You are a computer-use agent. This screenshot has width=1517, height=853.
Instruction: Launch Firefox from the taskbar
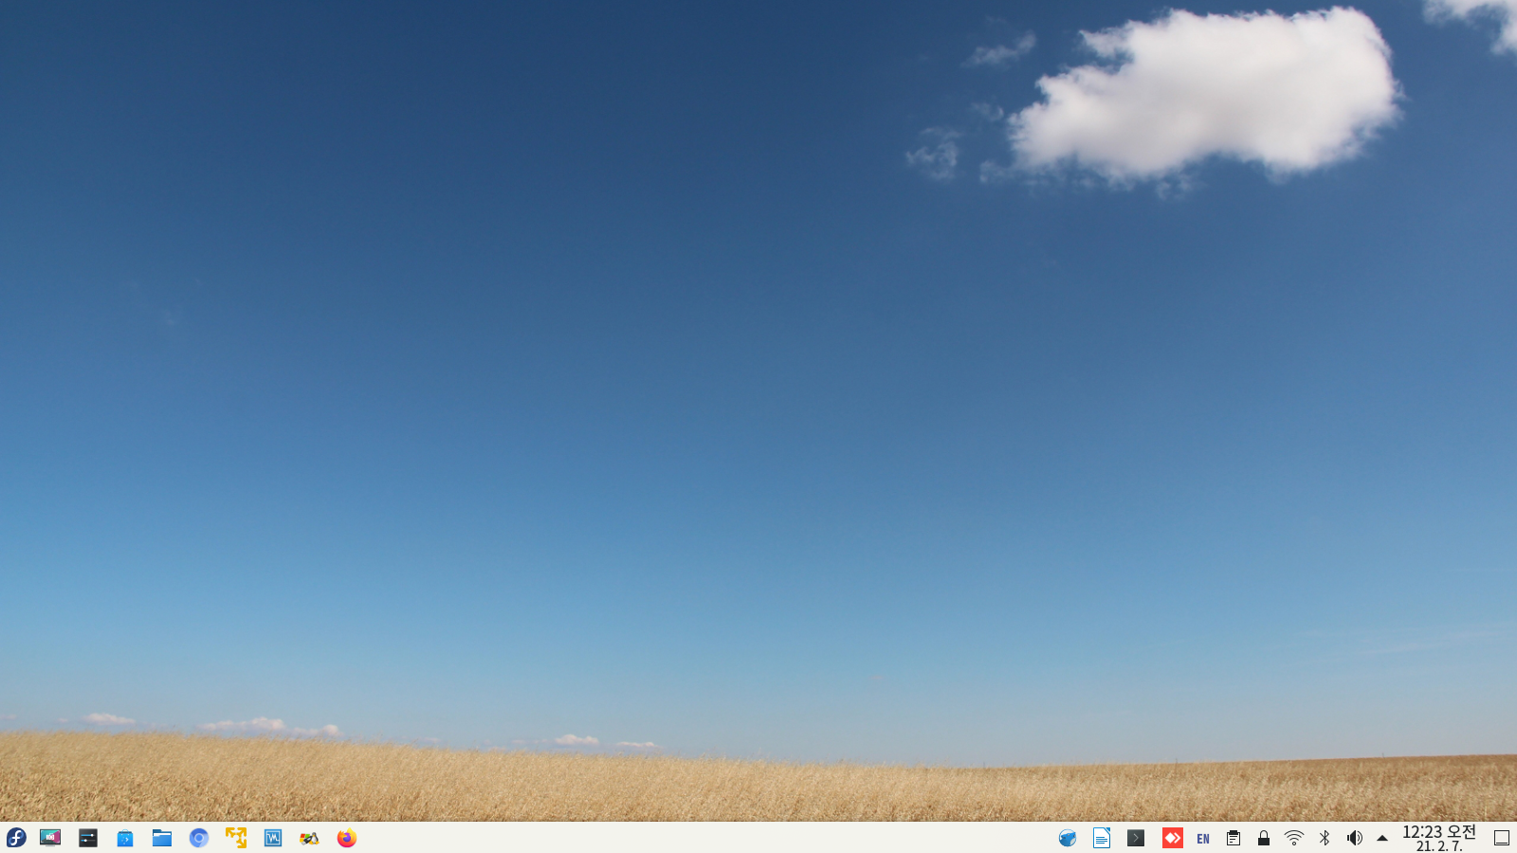pyautogui.click(x=347, y=838)
